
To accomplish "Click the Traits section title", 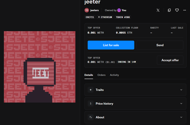I will click(100, 90).
